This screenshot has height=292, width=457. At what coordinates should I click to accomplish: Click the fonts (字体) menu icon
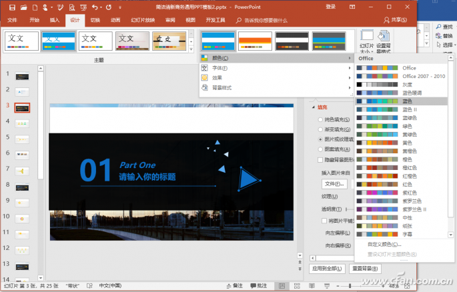[205, 68]
